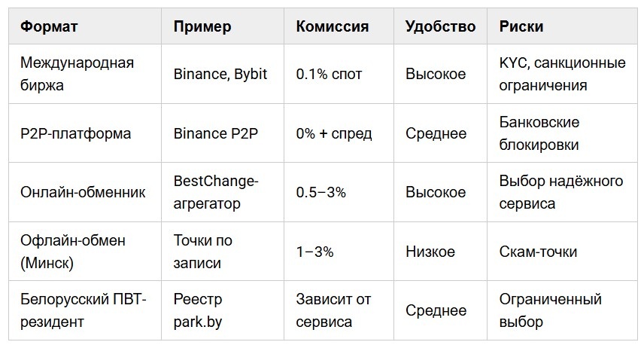Click the P2P-платформа row label

pyautogui.click(x=75, y=133)
